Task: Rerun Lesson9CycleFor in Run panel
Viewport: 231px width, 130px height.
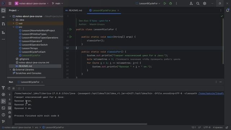Action: click(x=9, y=88)
